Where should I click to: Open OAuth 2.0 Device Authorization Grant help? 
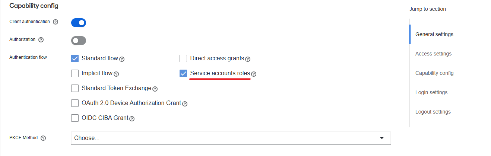185,104
